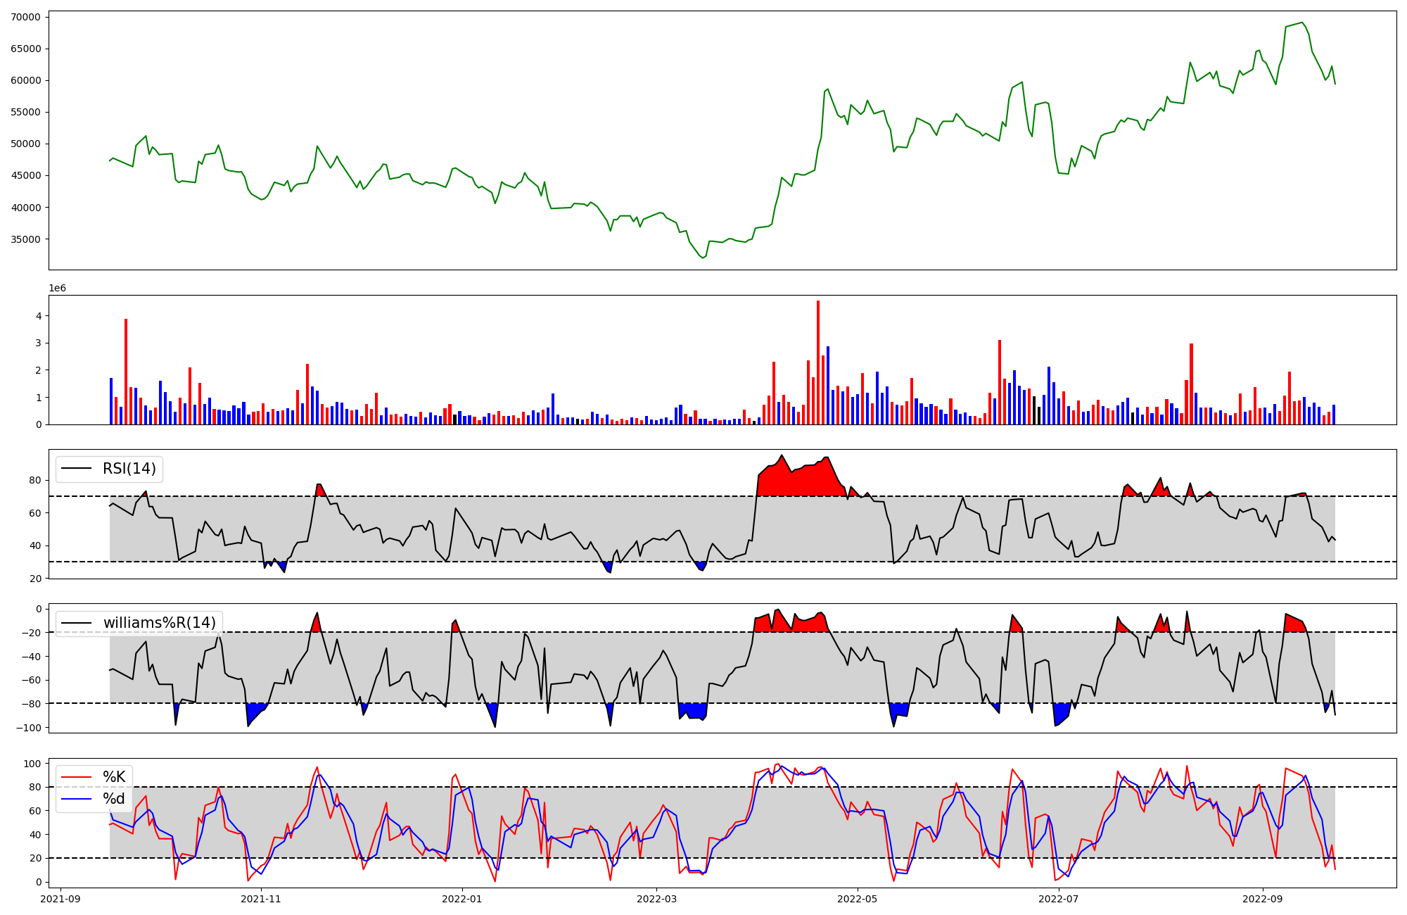Click the -100 tick on Williams %R axis
The width and height of the screenshot is (1407, 915).
(x=28, y=728)
